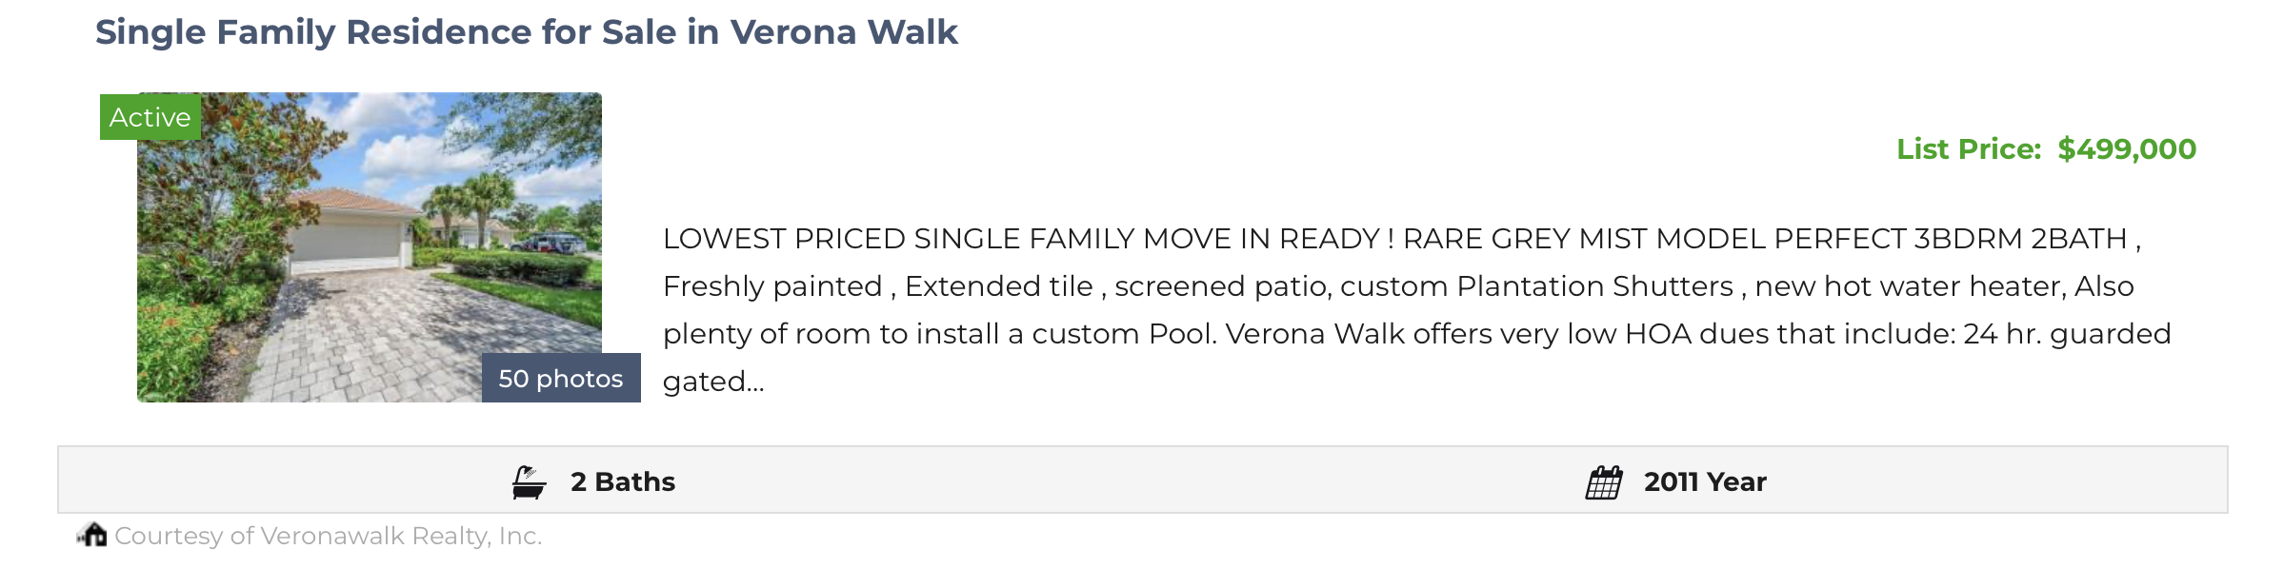Click the truncated "gated..." text
This screenshot has height=588, width=2284.
coord(713,382)
